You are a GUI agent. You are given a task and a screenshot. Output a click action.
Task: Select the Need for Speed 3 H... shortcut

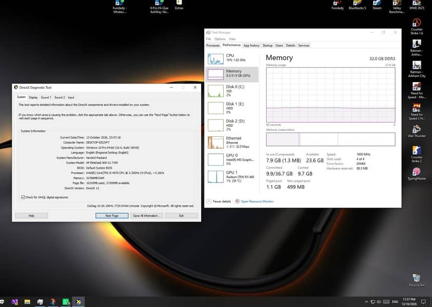(x=417, y=112)
